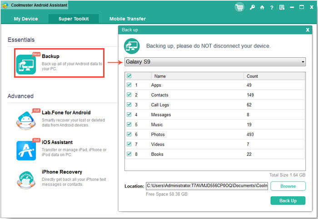The image size is (318, 219).
Task: Close the Back up dialog
Action: (308, 30)
